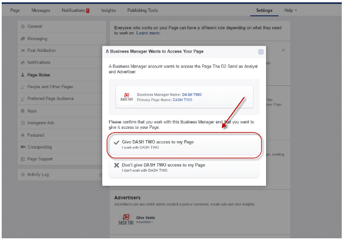The image size is (344, 240).
Task: Click the Page Support icon
Action: pyautogui.click(x=23, y=159)
